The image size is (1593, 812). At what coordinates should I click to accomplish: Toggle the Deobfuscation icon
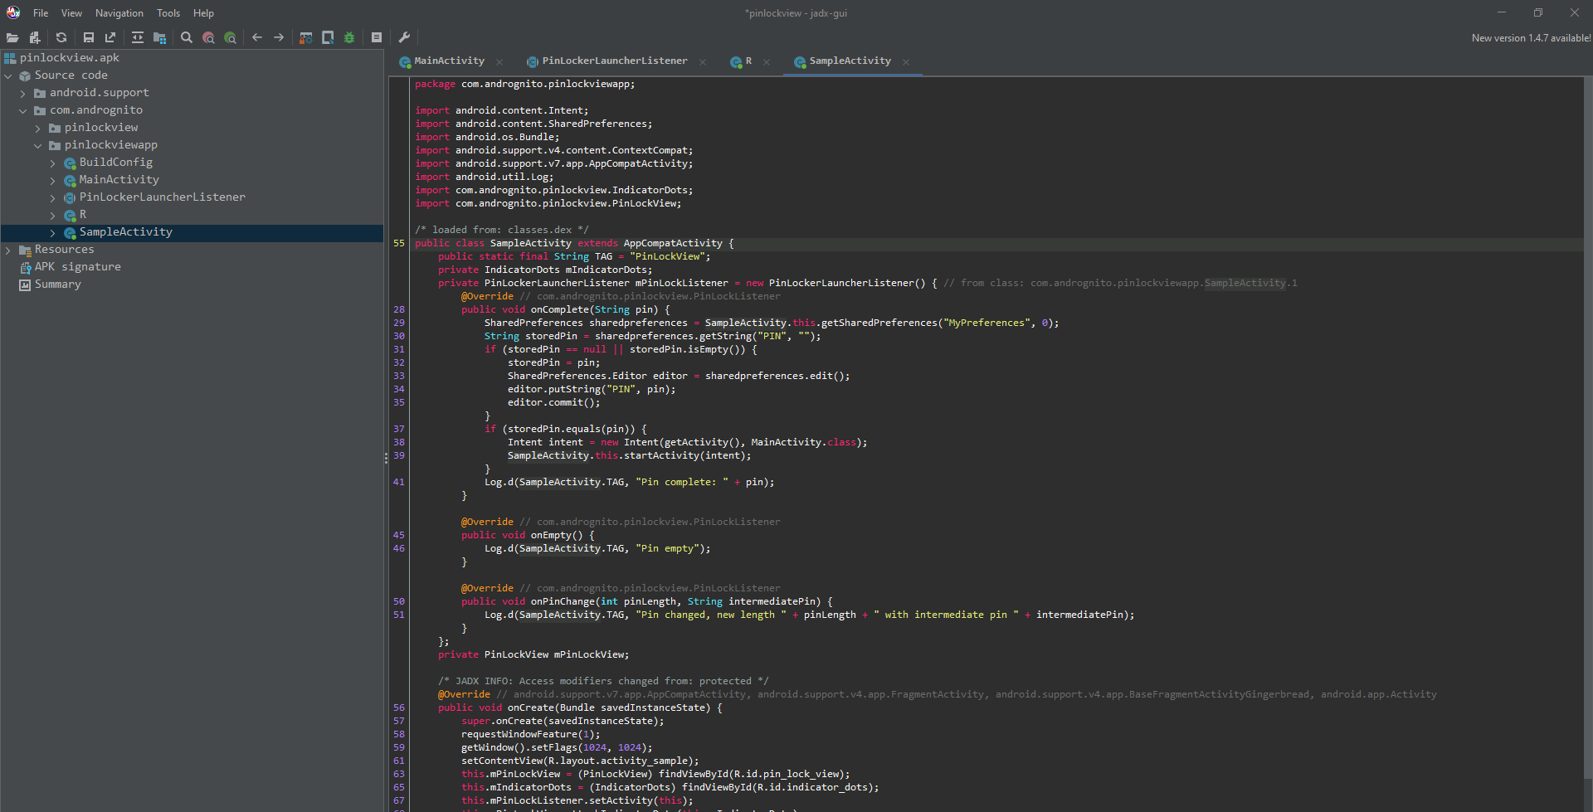point(306,37)
